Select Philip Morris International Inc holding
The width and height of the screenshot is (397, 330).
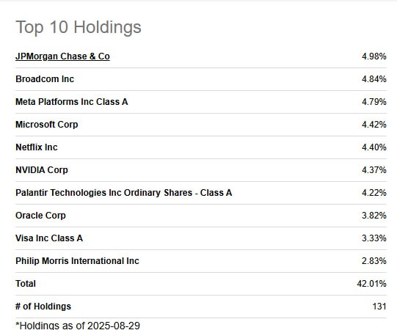(77, 261)
